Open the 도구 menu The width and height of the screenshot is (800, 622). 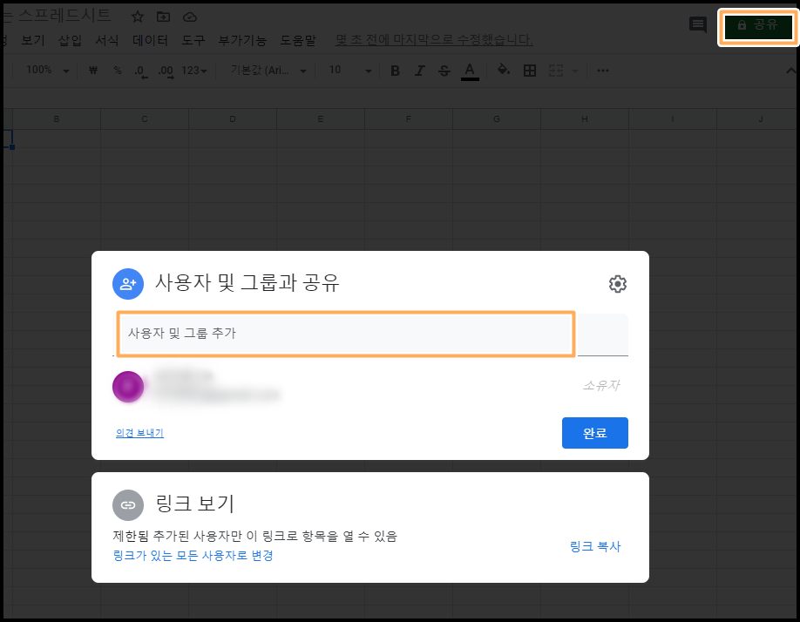point(193,40)
